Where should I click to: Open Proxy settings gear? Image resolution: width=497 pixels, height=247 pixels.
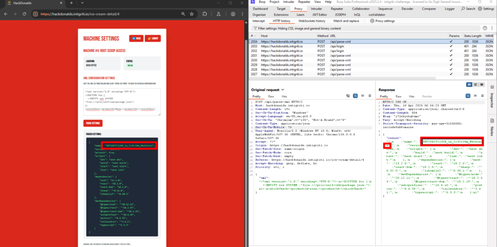pyautogui.click(x=382, y=21)
